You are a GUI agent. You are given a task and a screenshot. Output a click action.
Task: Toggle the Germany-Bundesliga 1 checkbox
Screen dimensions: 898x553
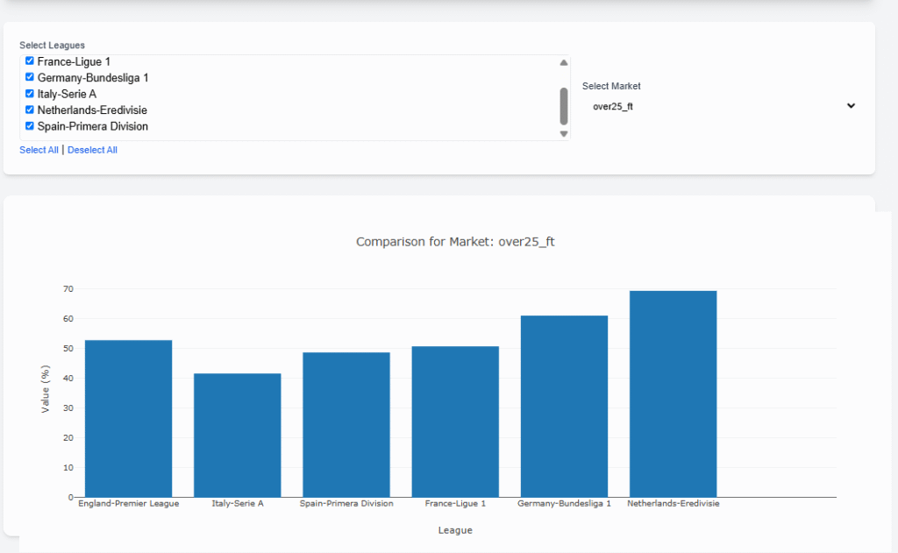30,77
